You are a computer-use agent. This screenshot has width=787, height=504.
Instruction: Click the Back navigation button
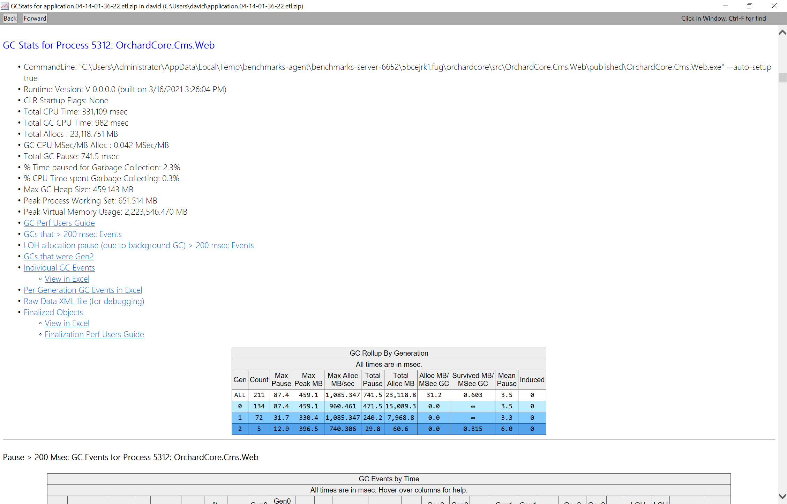point(10,18)
